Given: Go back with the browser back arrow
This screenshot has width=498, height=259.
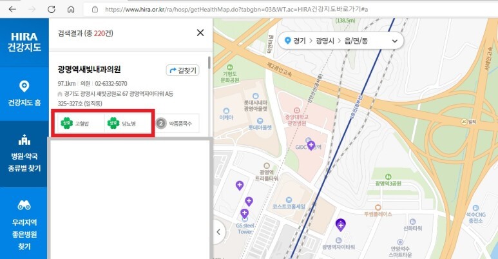Looking at the screenshot, I should click(12, 9).
